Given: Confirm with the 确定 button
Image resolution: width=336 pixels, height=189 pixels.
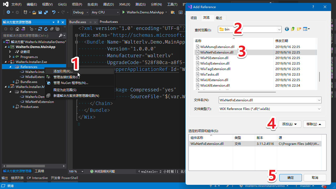Looking at the screenshot, I should tap(291, 178).
